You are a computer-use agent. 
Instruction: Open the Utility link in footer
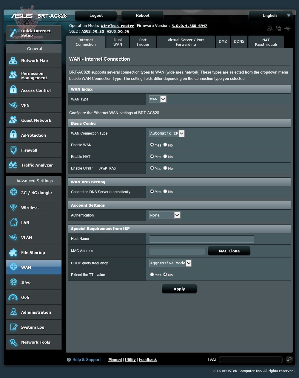(130, 359)
